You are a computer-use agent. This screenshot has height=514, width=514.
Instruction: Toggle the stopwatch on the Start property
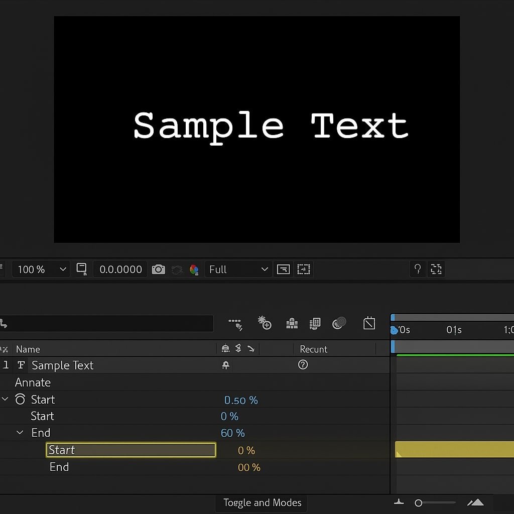click(x=20, y=400)
